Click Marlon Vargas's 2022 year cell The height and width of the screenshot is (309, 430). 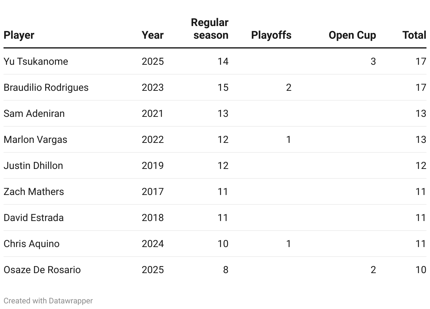point(153,139)
